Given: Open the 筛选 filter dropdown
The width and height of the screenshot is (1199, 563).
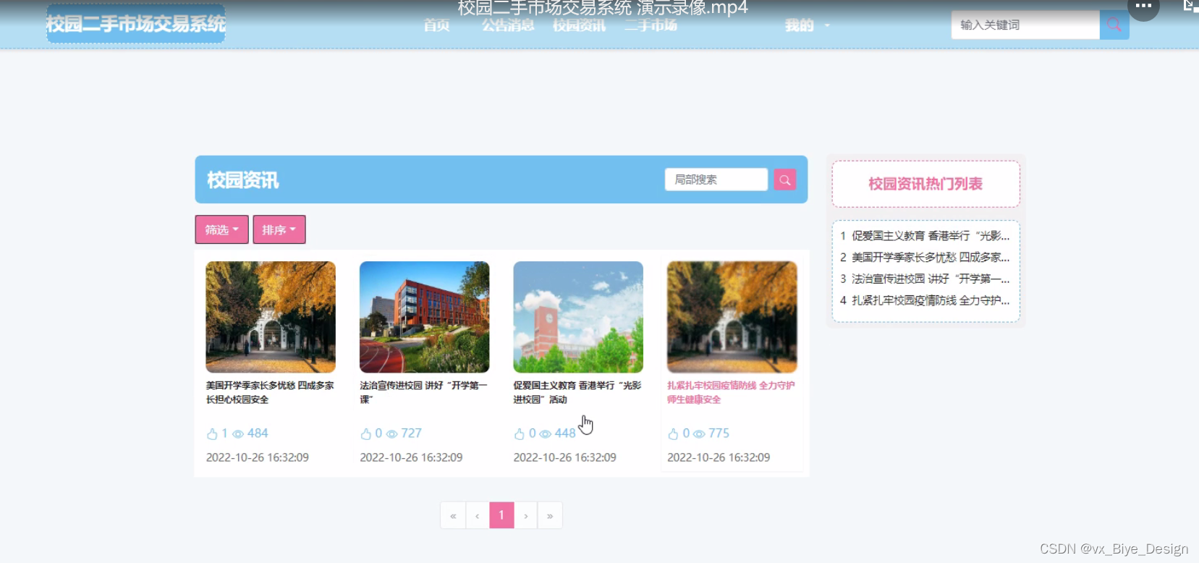Looking at the screenshot, I should point(221,229).
